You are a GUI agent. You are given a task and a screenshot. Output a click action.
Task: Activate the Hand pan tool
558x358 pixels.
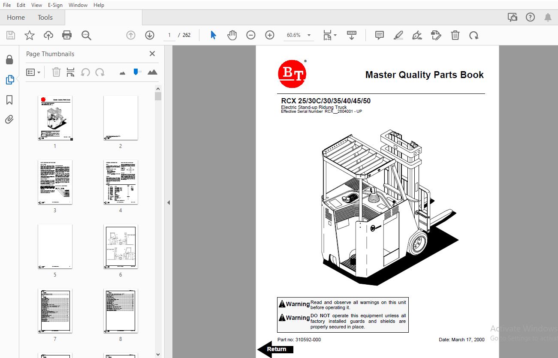coord(232,35)
